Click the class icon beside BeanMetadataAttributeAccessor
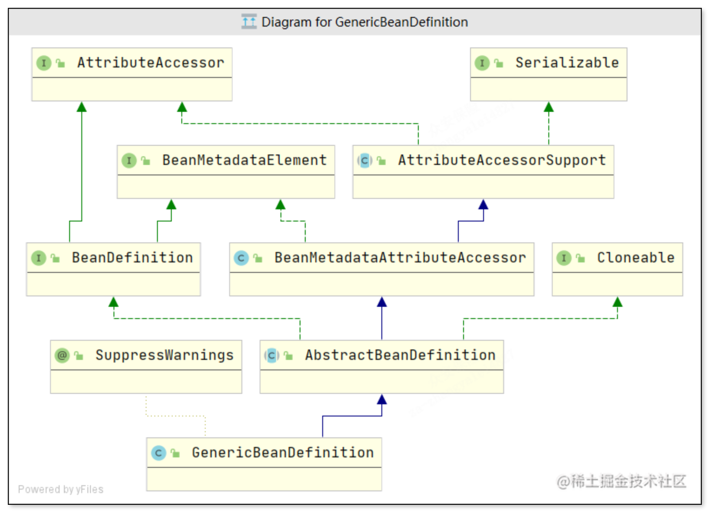This screenshot has width=714, height=517. (x=241, y=258)
